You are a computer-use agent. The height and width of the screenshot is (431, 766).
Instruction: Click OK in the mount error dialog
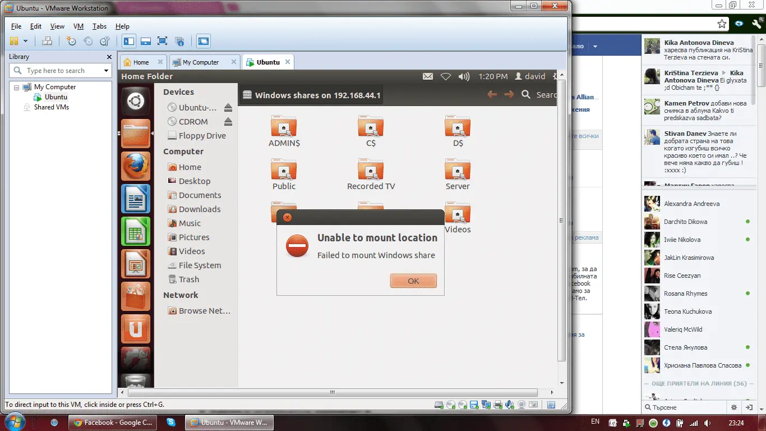pos(413,281)
